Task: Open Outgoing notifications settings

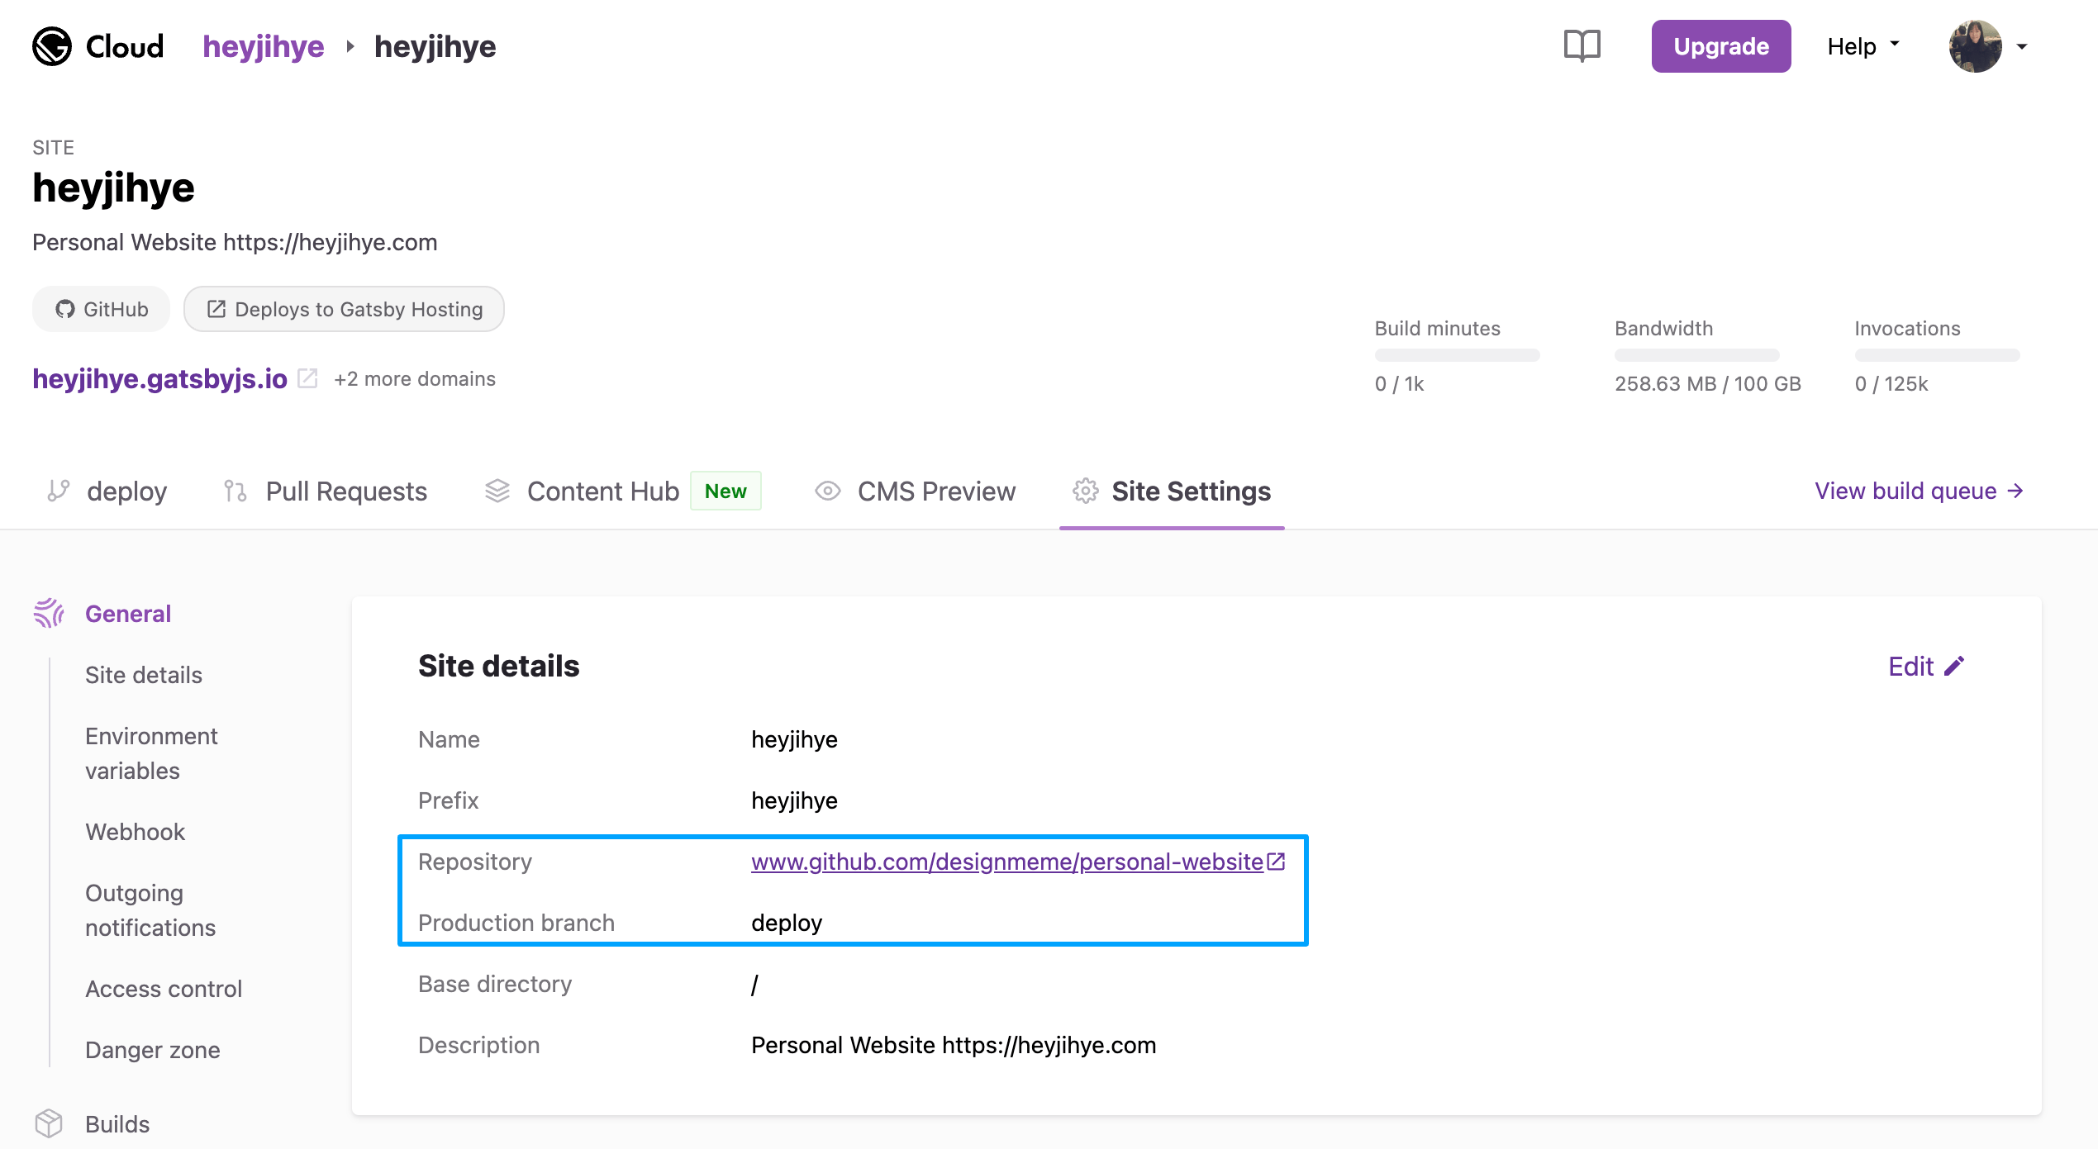Action: (150, 910)
